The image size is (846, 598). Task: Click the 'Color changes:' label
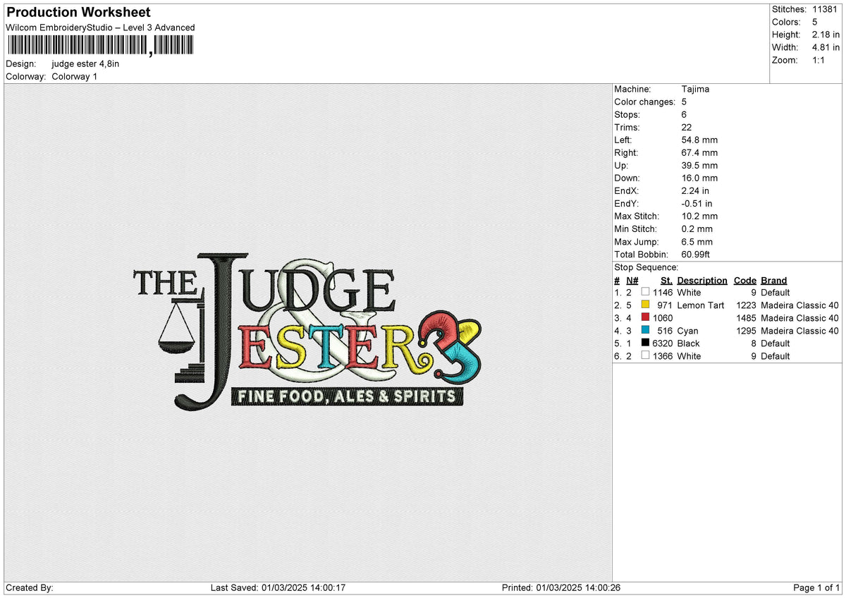645,102
